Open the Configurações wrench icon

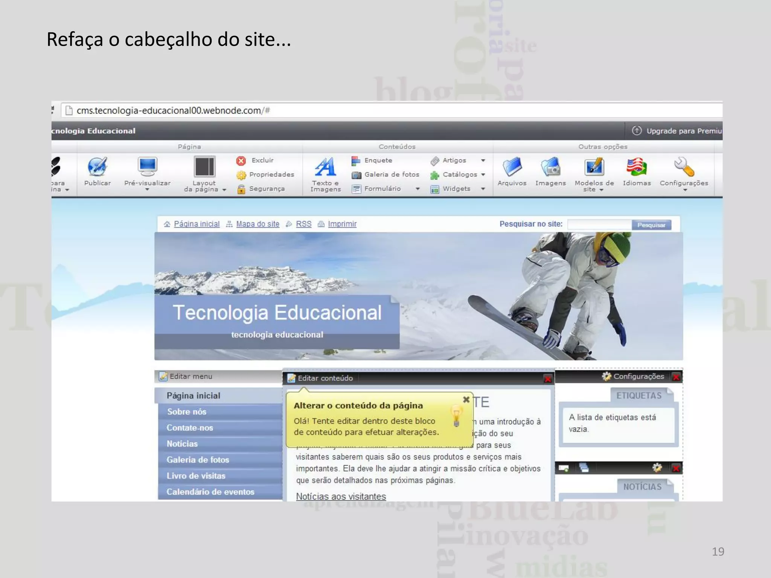[684, 167]
